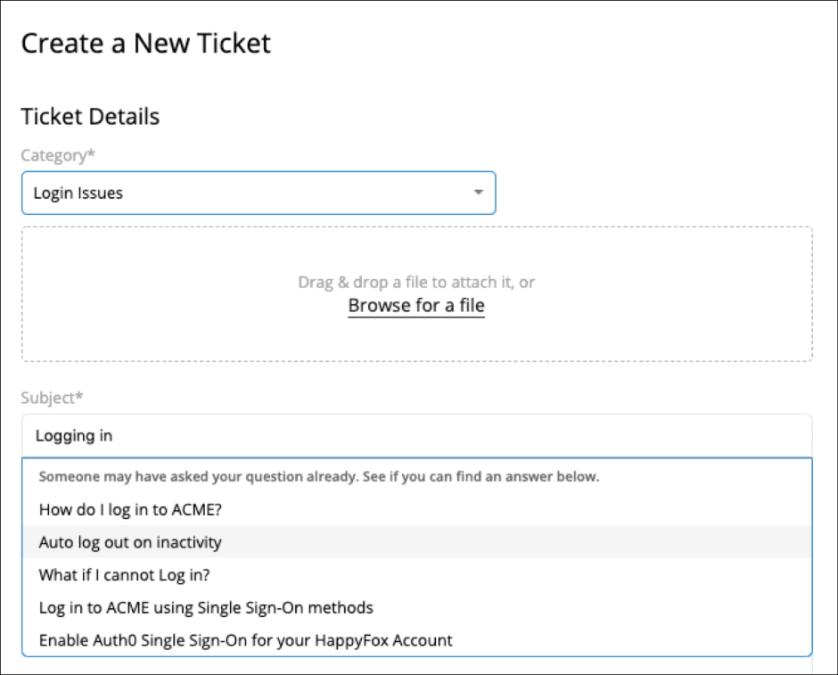838x675 pixels.
Task: Select 'Enable Auth0 Single Sign-On' HappyFox suggestion
Action: point(245,640)
